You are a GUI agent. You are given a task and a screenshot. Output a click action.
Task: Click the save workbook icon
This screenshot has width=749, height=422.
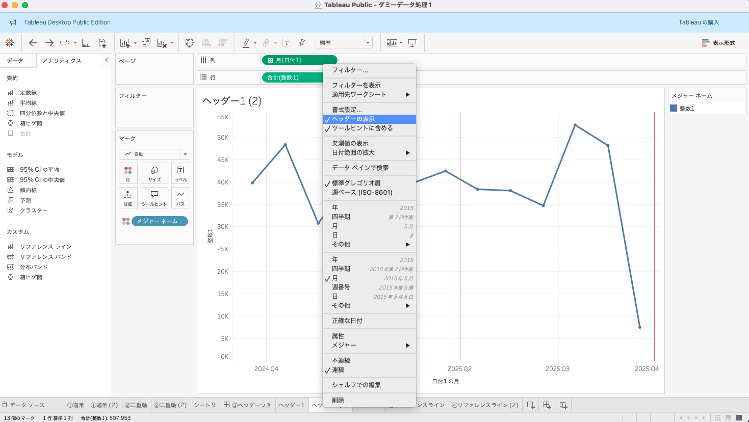pyautogui.click(x=86, y=43)
